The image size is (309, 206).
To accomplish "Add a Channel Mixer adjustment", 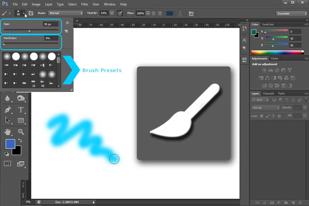I will coord(286,78).
